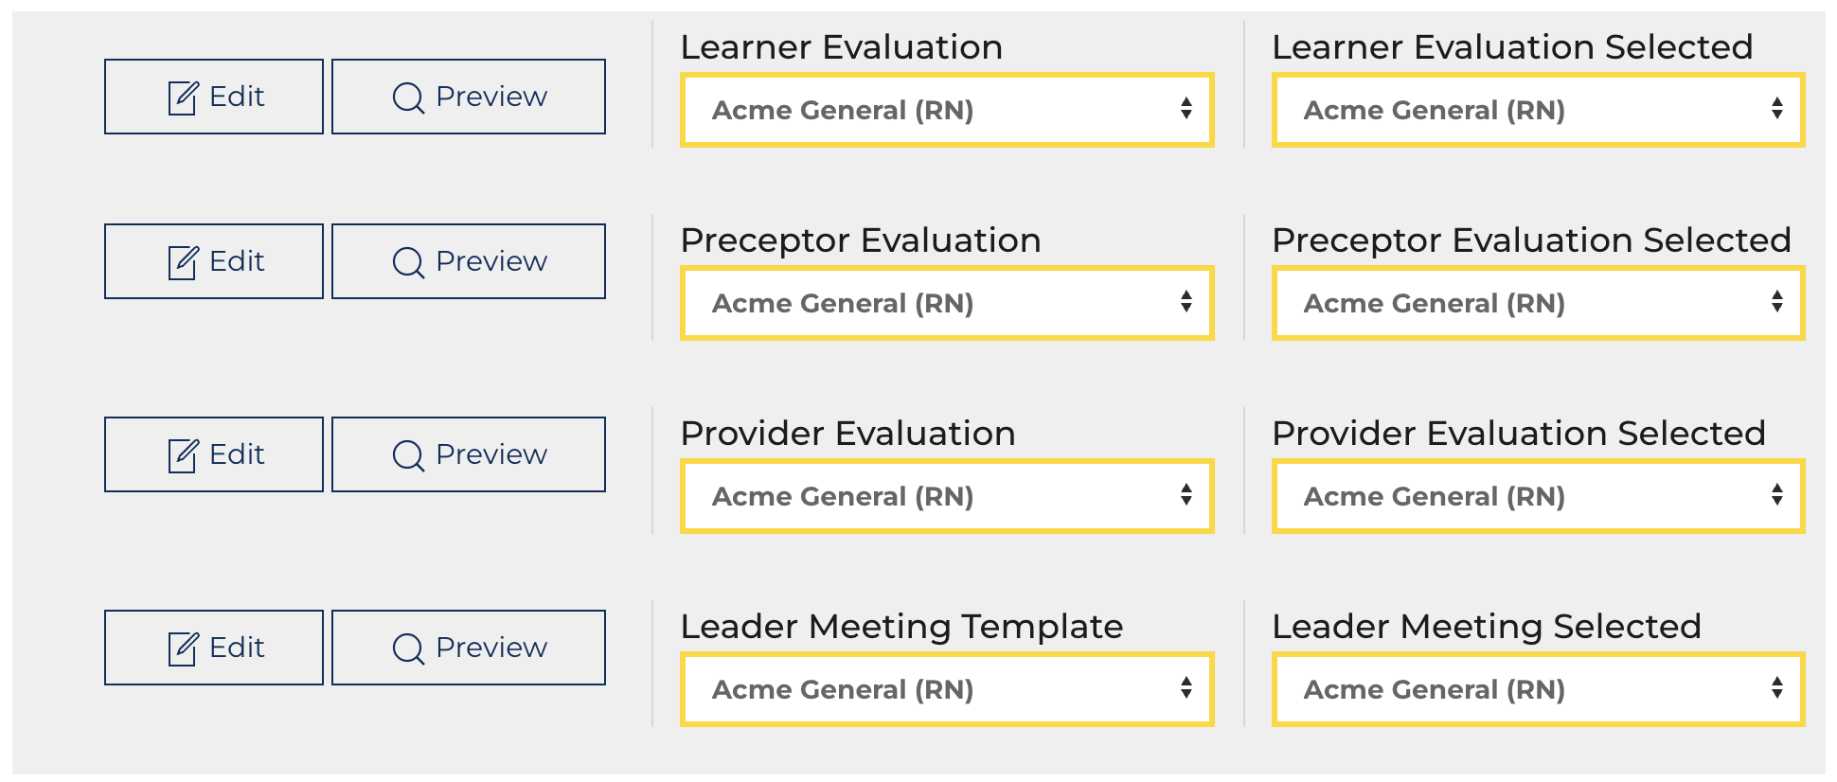This screenshot has width=1837, height=782.
Task: Click the magnifier icon in Preceptor Evaluation row
Action: click(408, 262)
